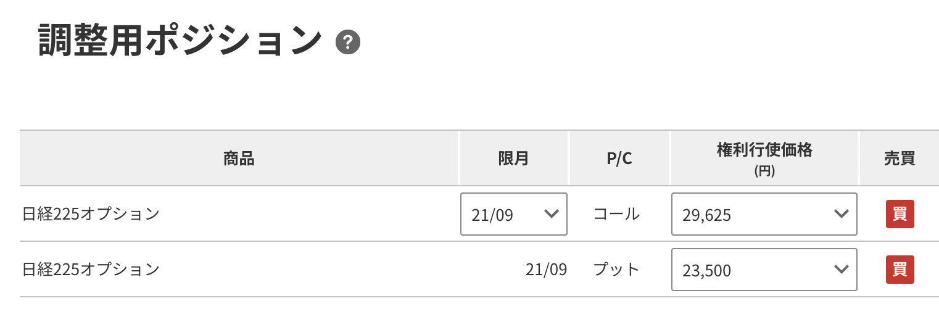Click the コール label
Viewport: 939px width, 322px height.
(x=616, y=214)
